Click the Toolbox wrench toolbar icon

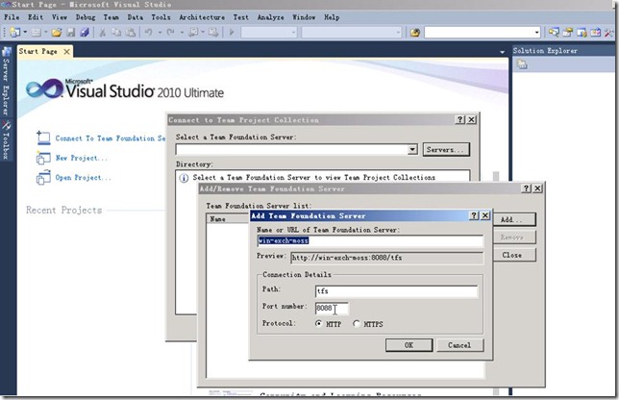[608, 33]
